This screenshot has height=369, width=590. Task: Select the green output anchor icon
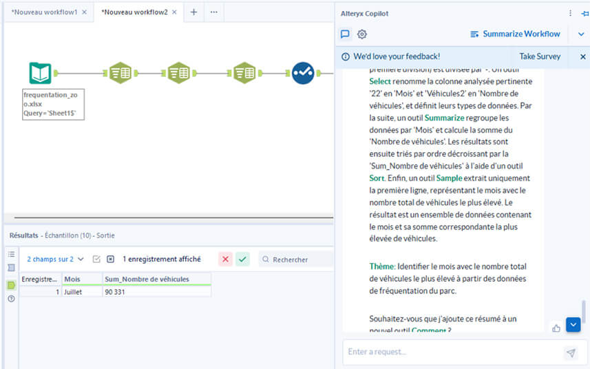11,285
